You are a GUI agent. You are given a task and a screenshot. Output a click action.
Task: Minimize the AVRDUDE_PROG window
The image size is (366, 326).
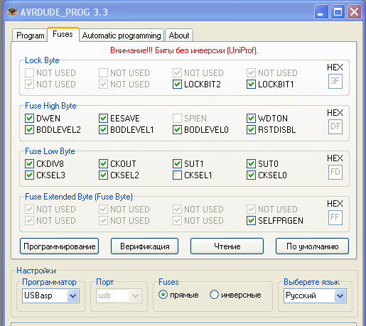pos(321,11)
